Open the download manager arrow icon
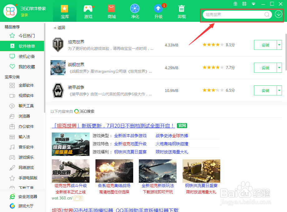Image resolution: width=287 pixels, height=212 pixels. 278,14
